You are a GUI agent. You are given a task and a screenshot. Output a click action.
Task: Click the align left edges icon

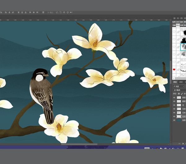tap(6, 12)
